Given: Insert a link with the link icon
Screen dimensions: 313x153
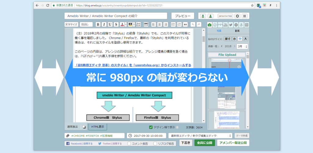Looking at the screenshot, I should coord(146,24).
